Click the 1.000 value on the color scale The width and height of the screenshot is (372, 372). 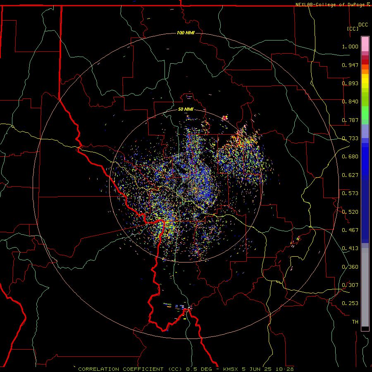tap(350, 46)
